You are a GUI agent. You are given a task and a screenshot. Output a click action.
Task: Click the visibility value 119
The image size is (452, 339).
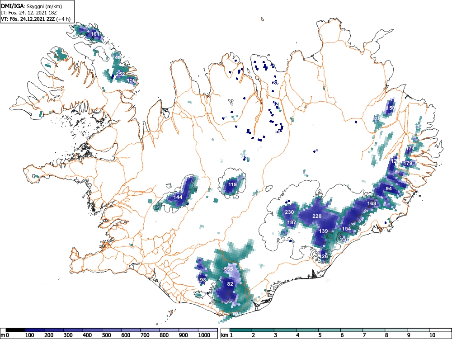point(232,184)
